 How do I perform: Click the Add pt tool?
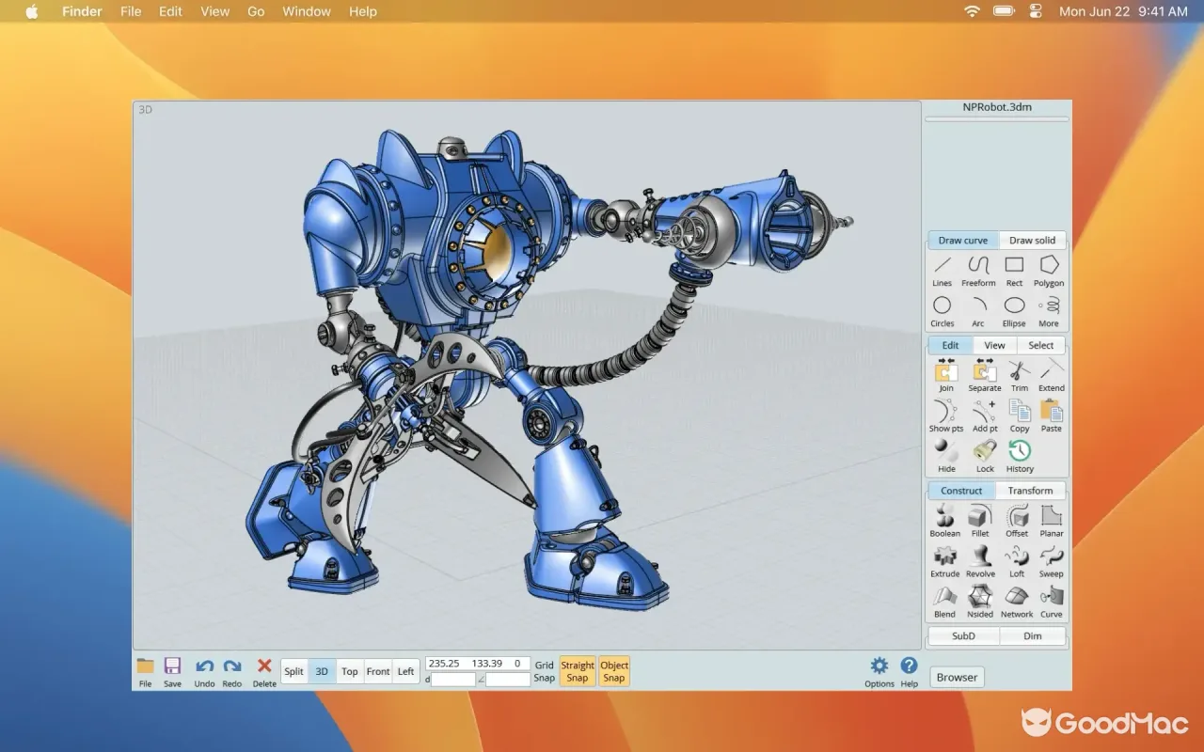click(985, 415)
